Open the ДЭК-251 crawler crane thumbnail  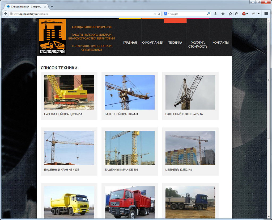click(69, 92)
